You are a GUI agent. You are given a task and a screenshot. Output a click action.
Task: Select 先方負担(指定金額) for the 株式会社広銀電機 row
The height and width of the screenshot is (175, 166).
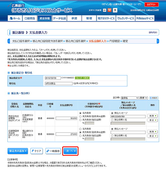pyautogui.click(x=80, y=120)
